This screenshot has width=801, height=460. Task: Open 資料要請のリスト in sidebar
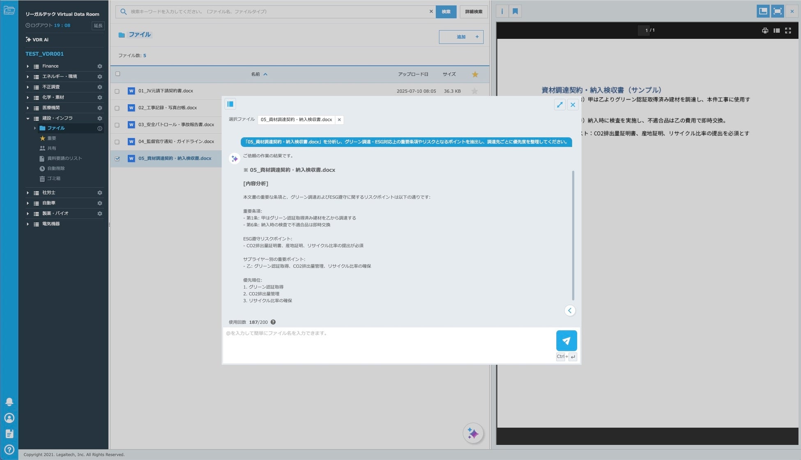pos(64,158)
